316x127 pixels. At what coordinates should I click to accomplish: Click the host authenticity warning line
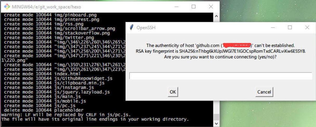221,46
